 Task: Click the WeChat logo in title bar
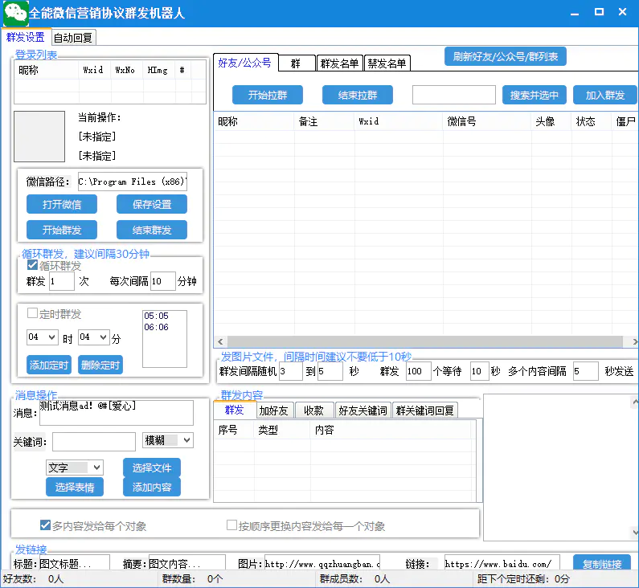(15, 13)
